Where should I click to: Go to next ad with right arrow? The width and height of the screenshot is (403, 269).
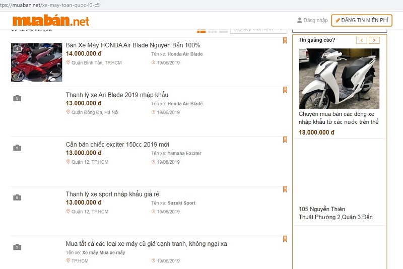[374, 40]
